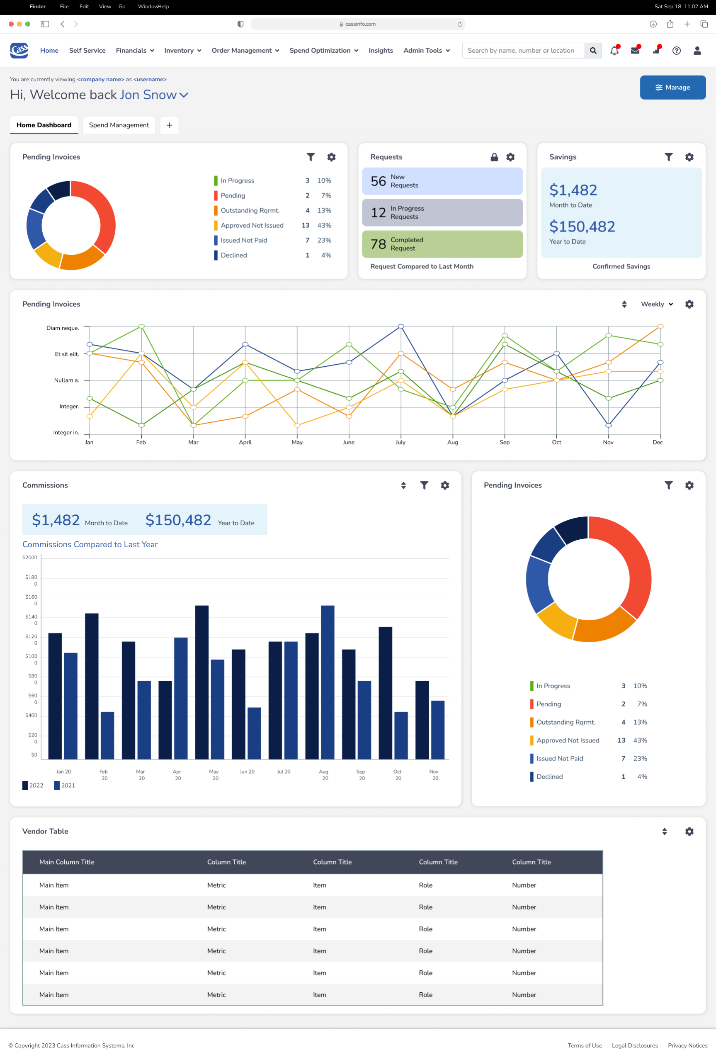Expand the Weekly period dropdown
This screenshot has height=1062, width=716.
click(x=657, y=304)
